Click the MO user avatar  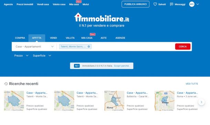point(192,4)
